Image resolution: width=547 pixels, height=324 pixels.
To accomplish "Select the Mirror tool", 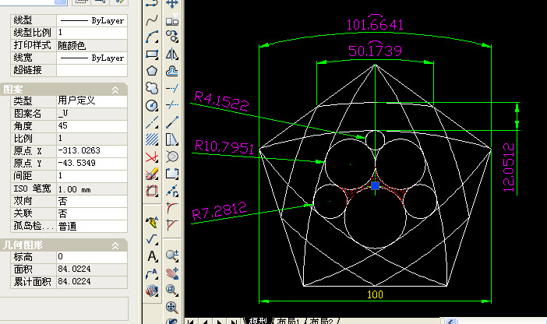I will click(172, 54).
